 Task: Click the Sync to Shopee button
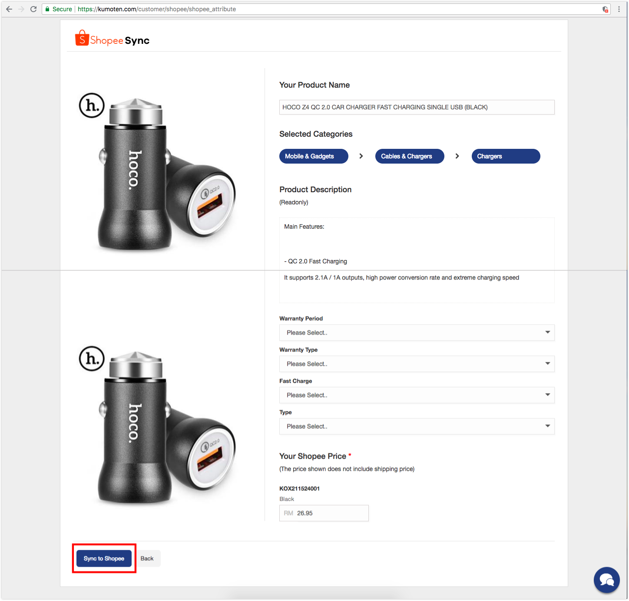104,558
